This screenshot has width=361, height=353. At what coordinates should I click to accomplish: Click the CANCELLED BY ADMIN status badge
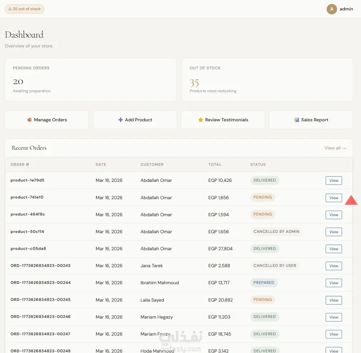[x=276, y=231]
